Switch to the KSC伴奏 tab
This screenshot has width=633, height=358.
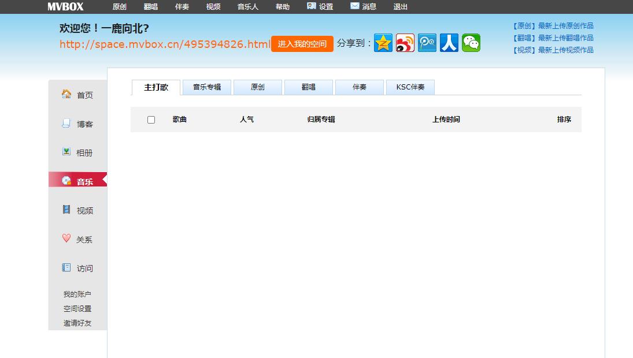410,87
